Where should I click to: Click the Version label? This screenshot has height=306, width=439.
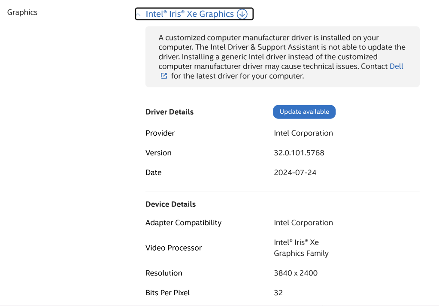(x=158, y=153)
